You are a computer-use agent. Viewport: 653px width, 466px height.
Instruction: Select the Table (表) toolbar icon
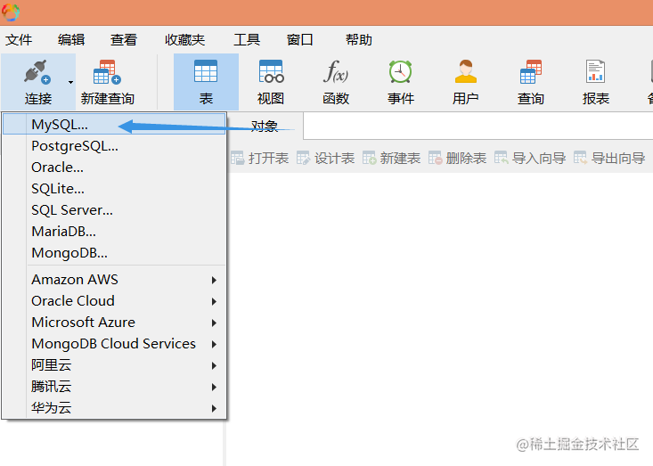click(x=206, y=71)
